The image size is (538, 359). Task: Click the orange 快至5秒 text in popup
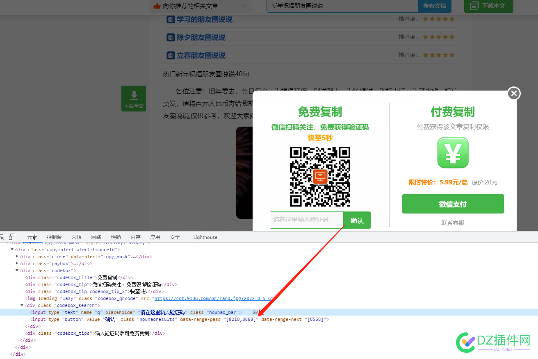(320, 138)
